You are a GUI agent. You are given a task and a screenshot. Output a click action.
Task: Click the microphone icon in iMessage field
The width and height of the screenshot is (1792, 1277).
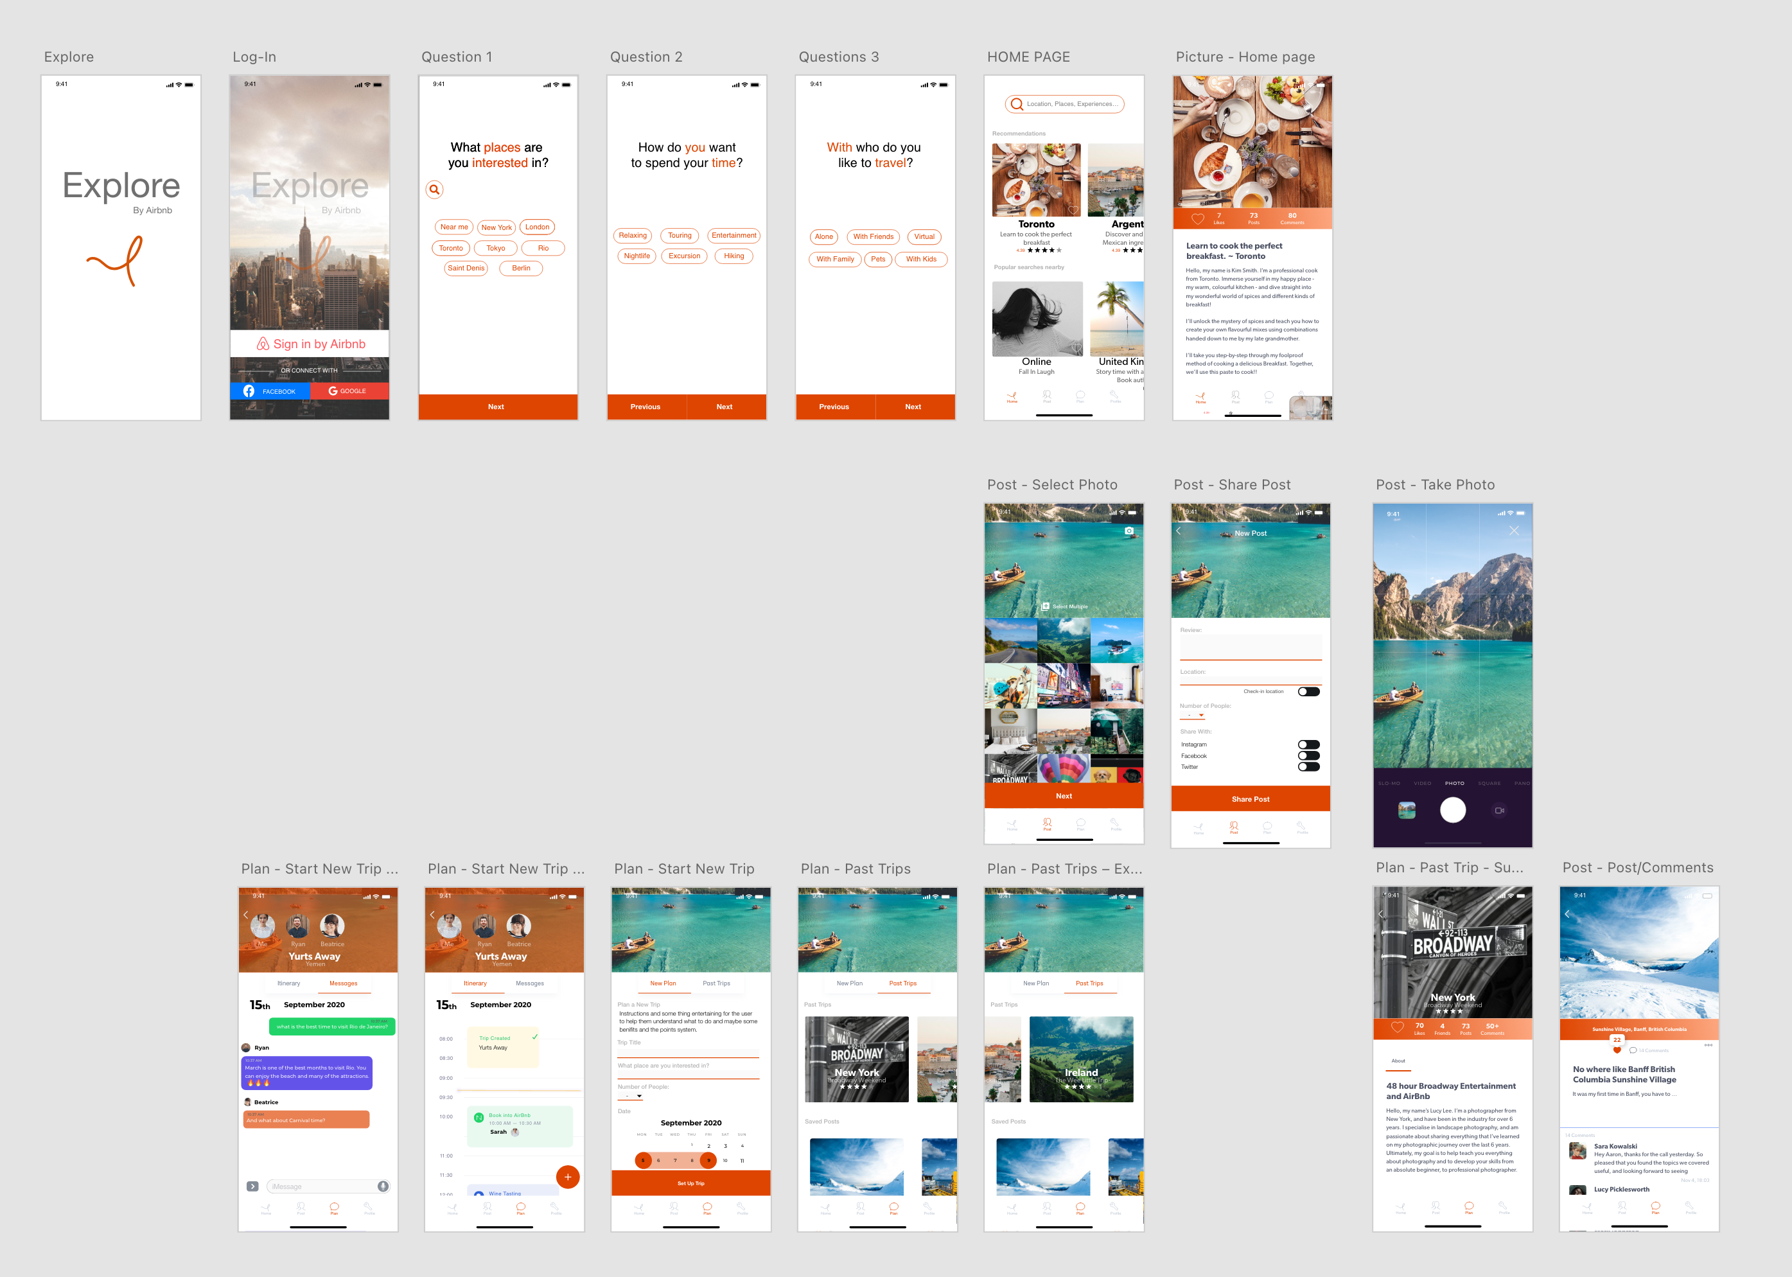pos(383,1186)
